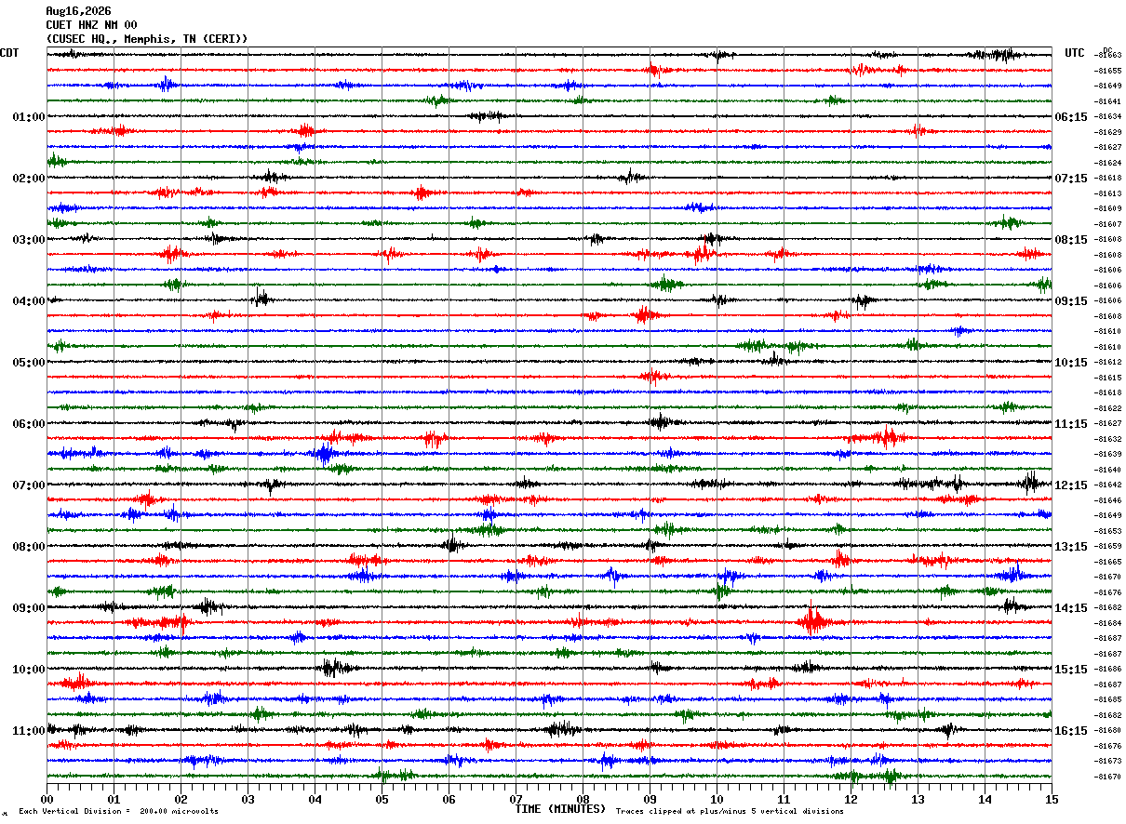Click the DC offset value -81673
The width and height of the screenshot is (1126, 824).
point(1108,761)
